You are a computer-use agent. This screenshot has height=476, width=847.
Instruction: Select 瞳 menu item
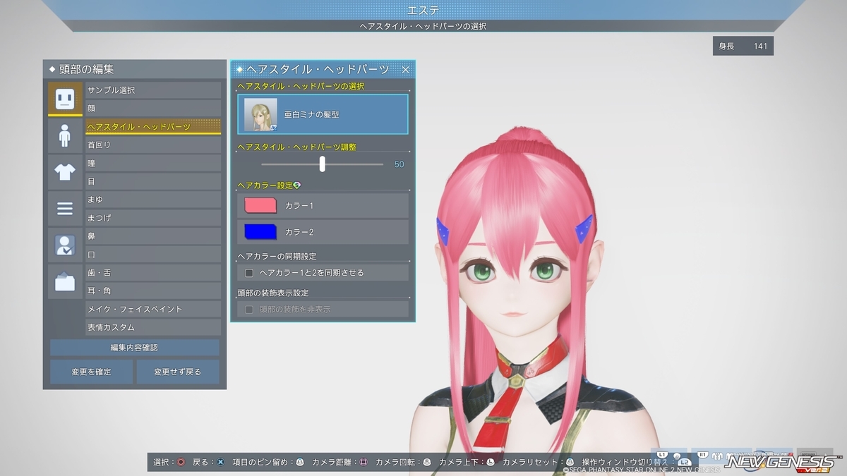(153, 163)
